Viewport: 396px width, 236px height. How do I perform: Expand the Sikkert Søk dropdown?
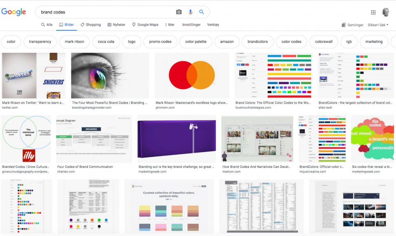pos(378,25)
